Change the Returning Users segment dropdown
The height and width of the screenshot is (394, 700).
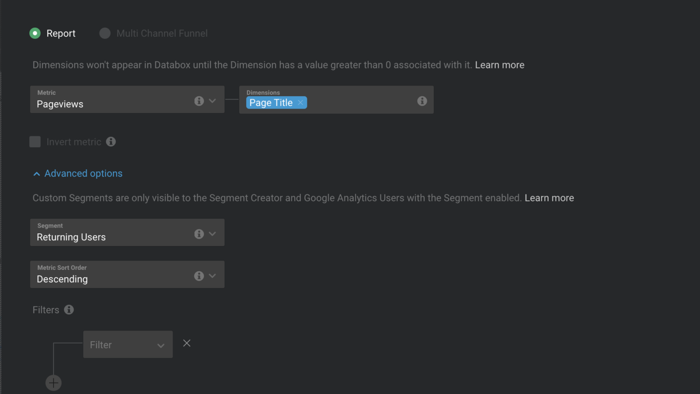[x=212, y=233]
